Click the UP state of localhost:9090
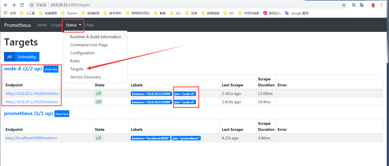 (x=99, y=138)
